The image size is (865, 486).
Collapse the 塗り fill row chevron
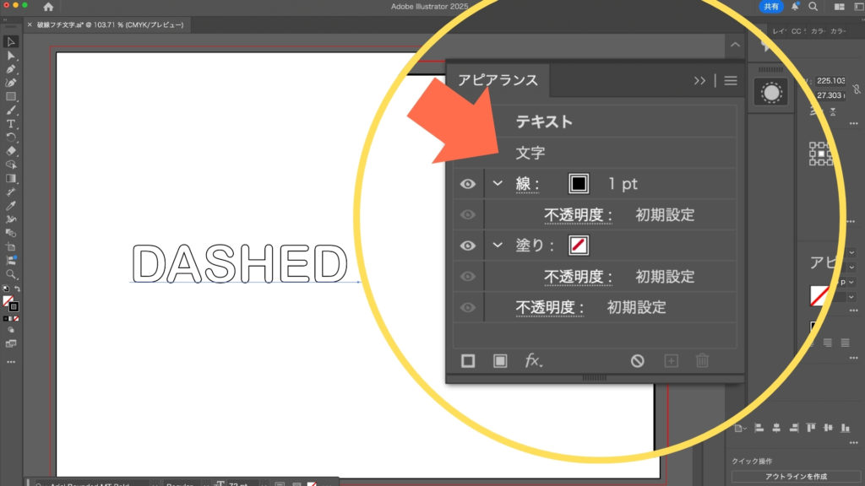(498, 246)
